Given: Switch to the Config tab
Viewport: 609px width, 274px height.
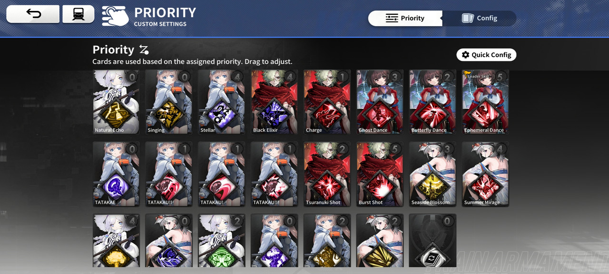Looking at the screenshot, I should tap(480, 18).
